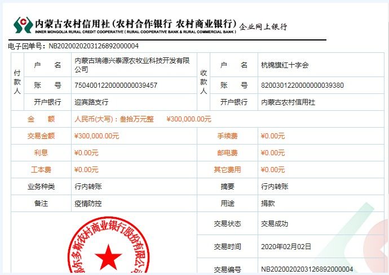Click the Inner Mongolia Rural Credit Cooperative logo
Viewport: 389px width, 275px height.
(23, 25)
